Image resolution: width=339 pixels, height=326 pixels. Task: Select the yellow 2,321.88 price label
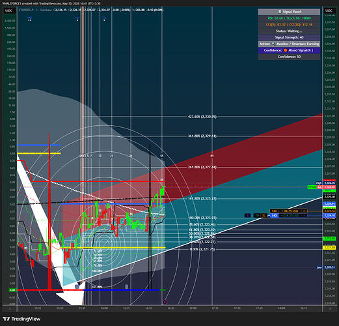click(329, 248)
